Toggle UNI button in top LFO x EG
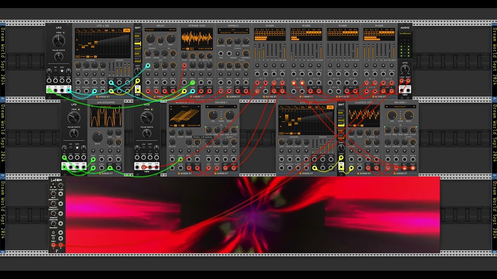 click(77, 57)
